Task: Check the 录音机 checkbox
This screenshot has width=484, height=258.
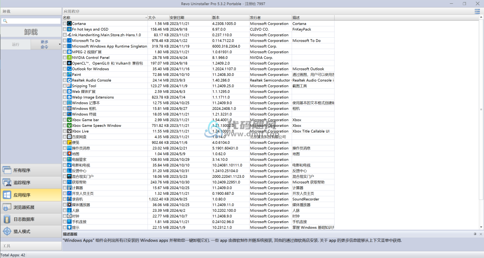Action: click(x=65, y=199)
